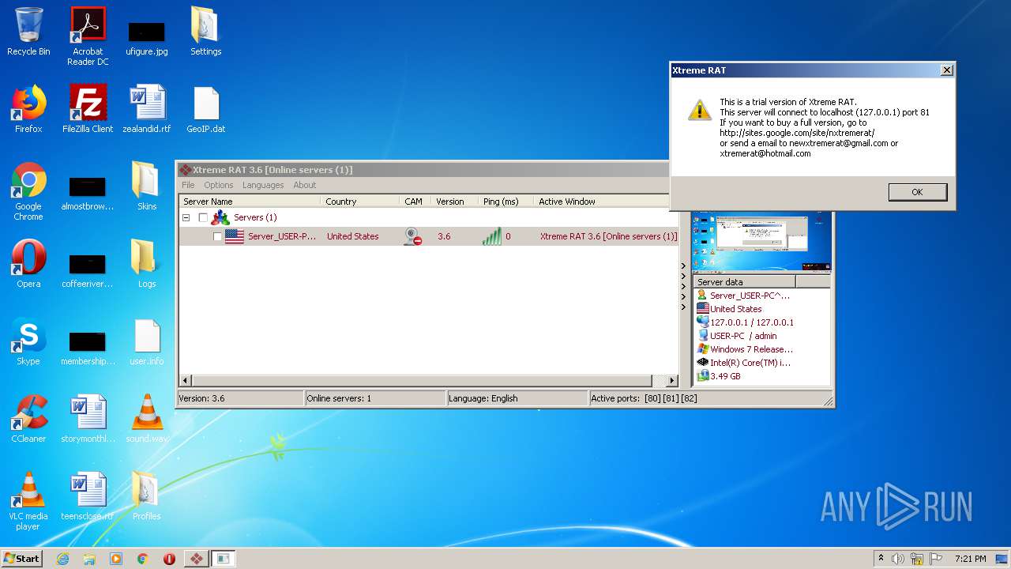The height and width of the screenshot is (569, 1011).
Task: Tick the Server_USER-P... row checkbox
Action: (x=218, y=236)
